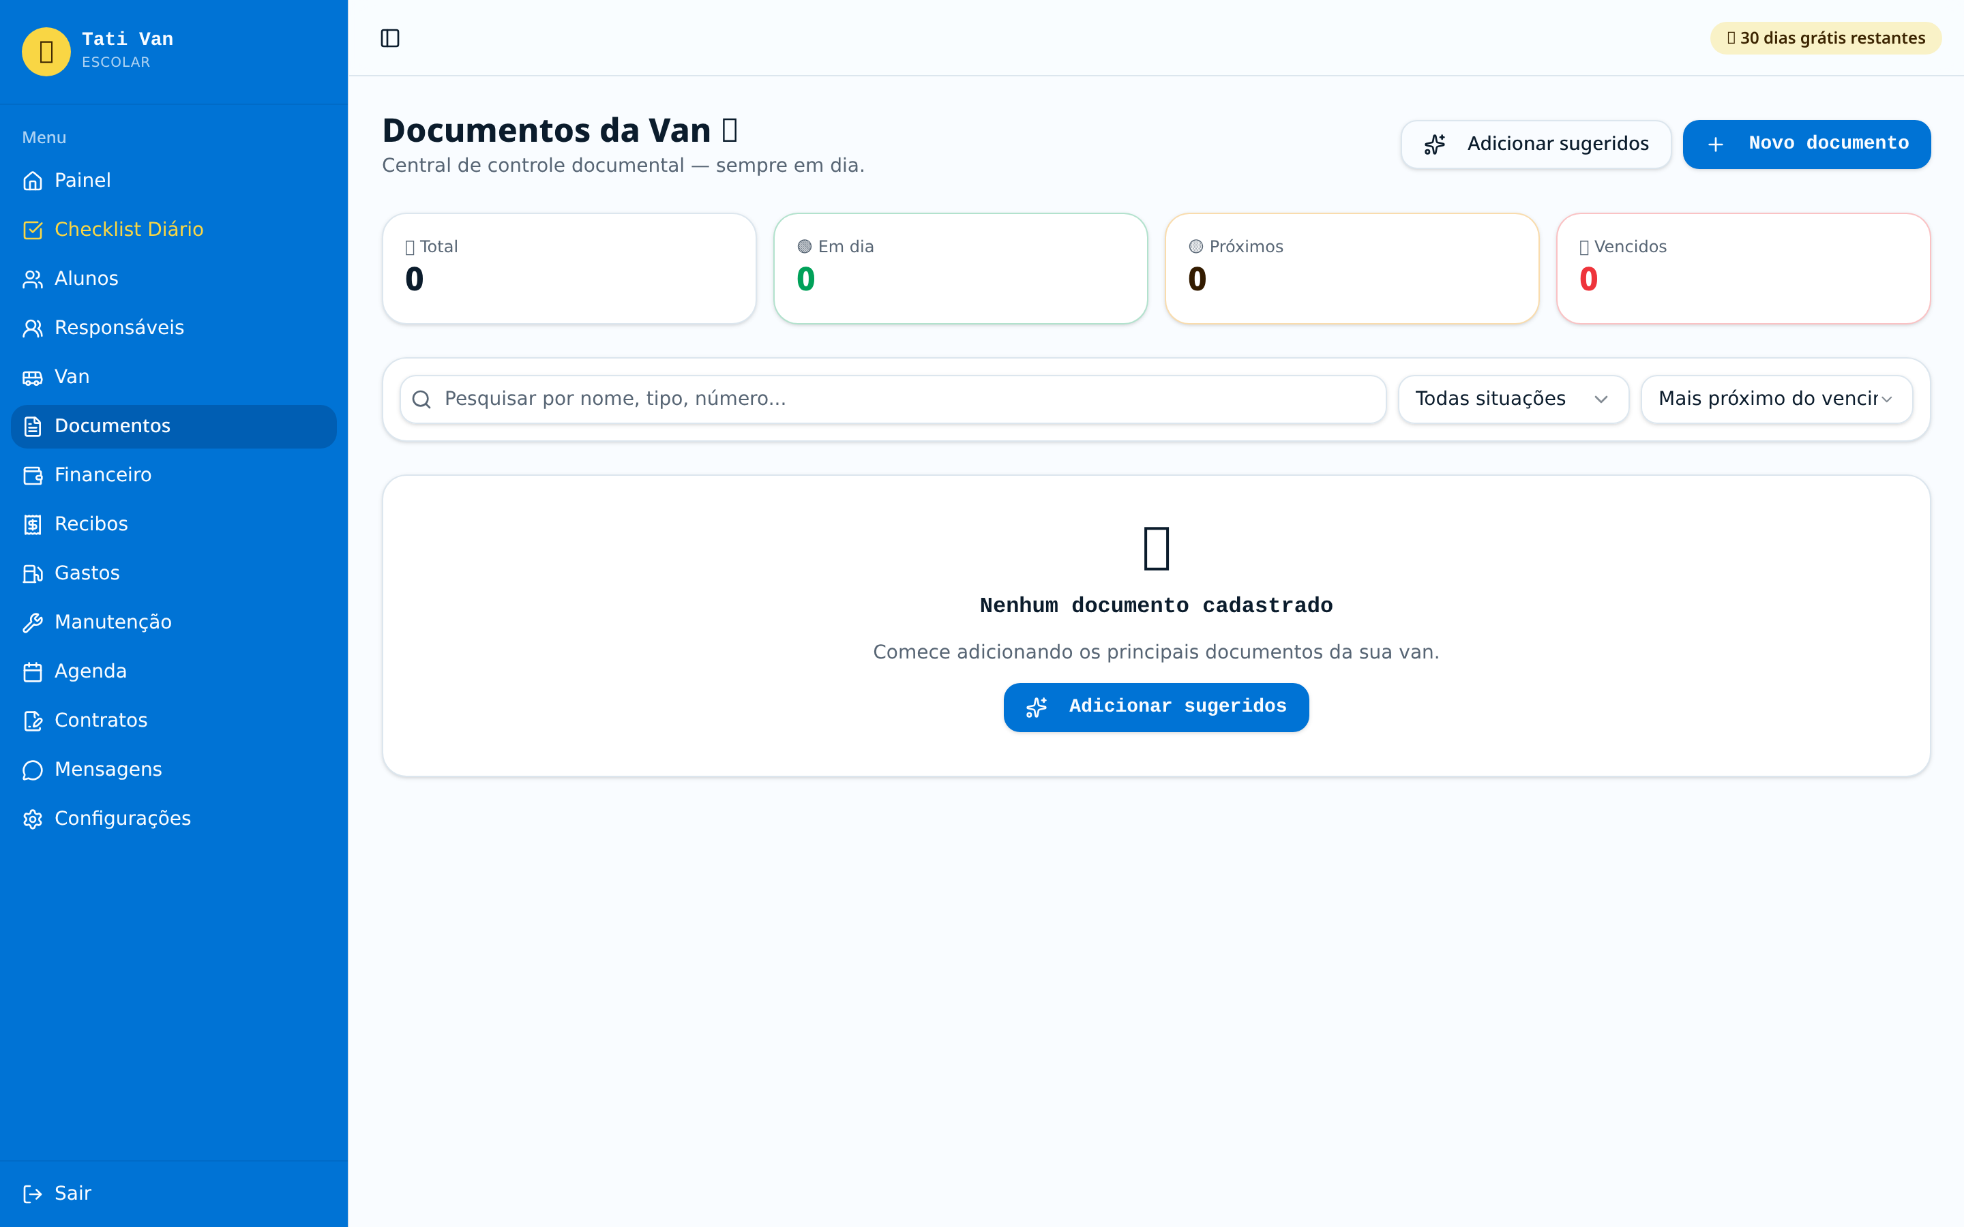Open Configurações link in sidebar

point(174,818)
